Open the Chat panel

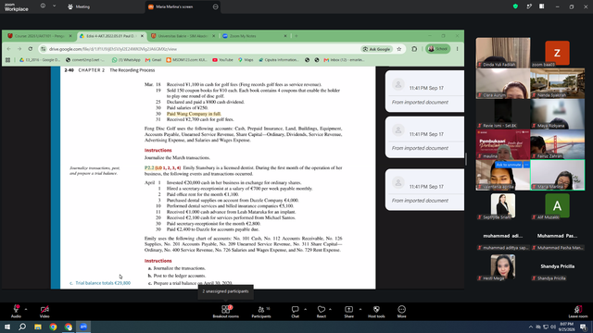click(295, 311)
